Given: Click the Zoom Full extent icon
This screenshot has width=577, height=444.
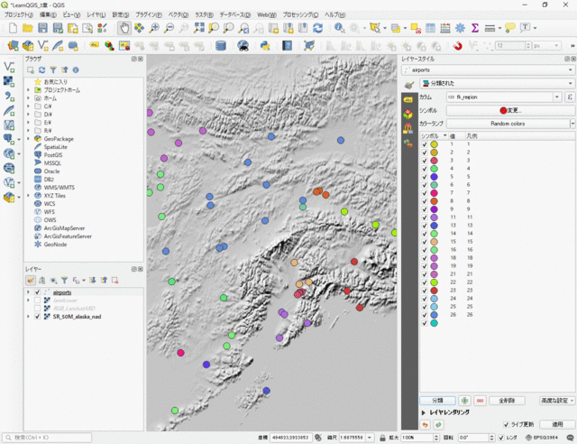Looking at the screenshot, I should pos(199,28).
